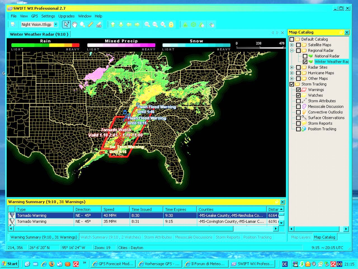Select the Position Tracking tree item
The width and height of the screenshot is (358, 269).
coord(322,129)
